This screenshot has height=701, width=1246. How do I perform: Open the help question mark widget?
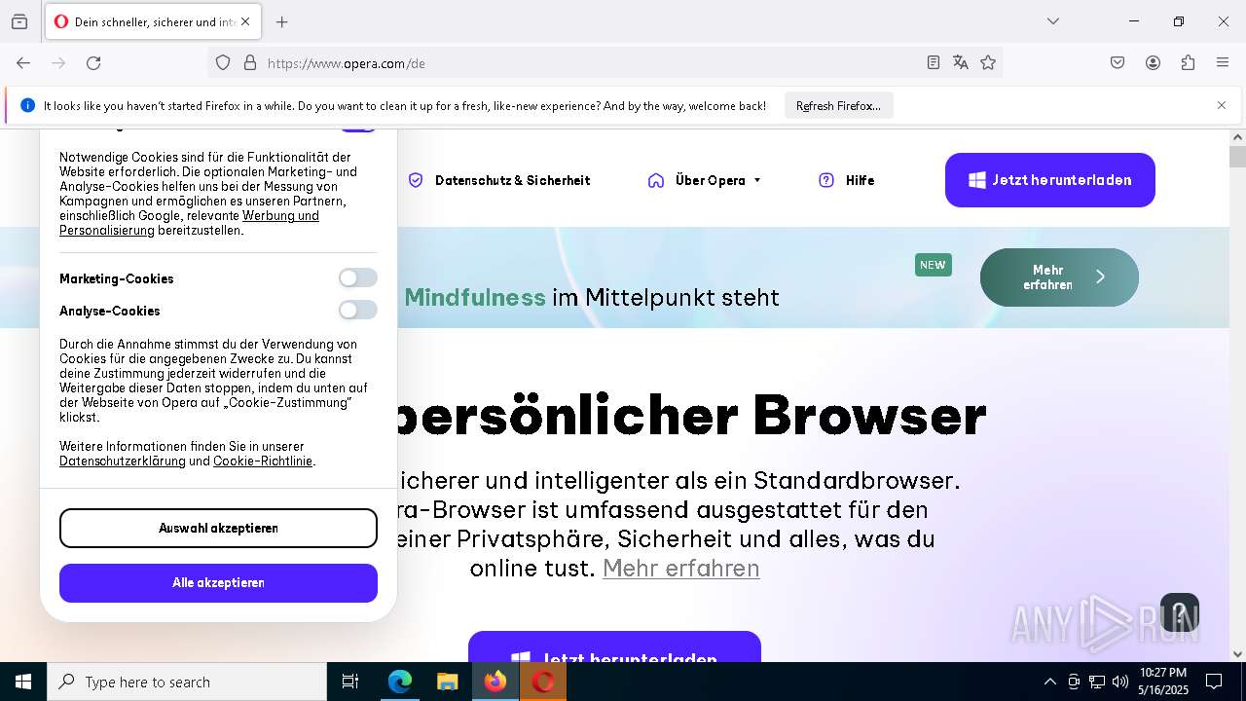pos(1180,613)
